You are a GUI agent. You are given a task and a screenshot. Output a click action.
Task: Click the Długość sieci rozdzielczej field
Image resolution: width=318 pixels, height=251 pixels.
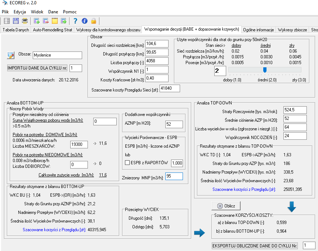click(x=157, y=44)
